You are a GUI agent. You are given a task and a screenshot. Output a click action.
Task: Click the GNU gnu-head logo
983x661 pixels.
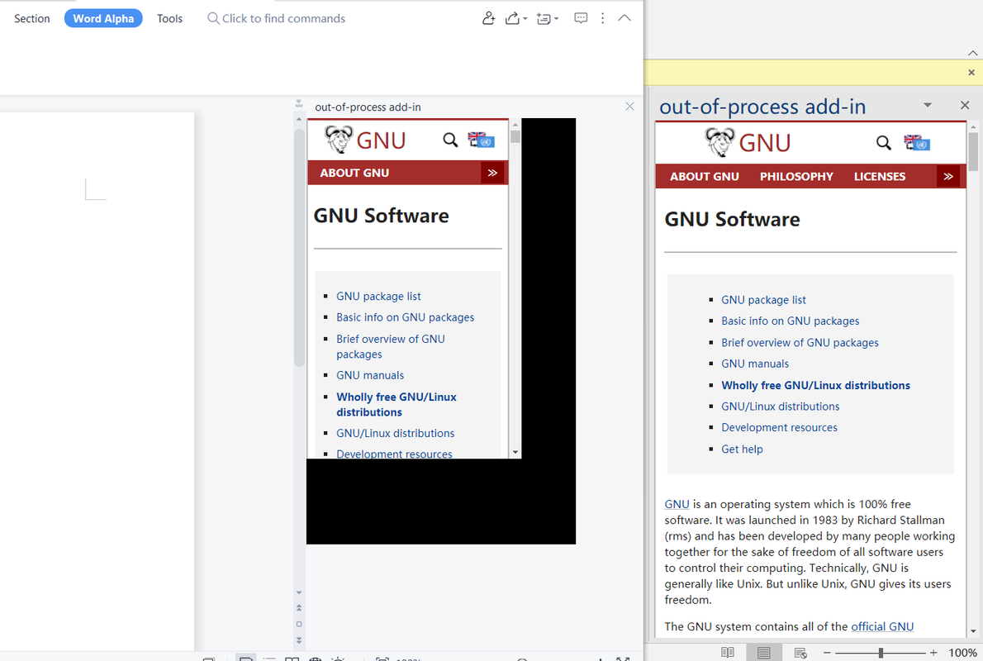tap(718, 141)
